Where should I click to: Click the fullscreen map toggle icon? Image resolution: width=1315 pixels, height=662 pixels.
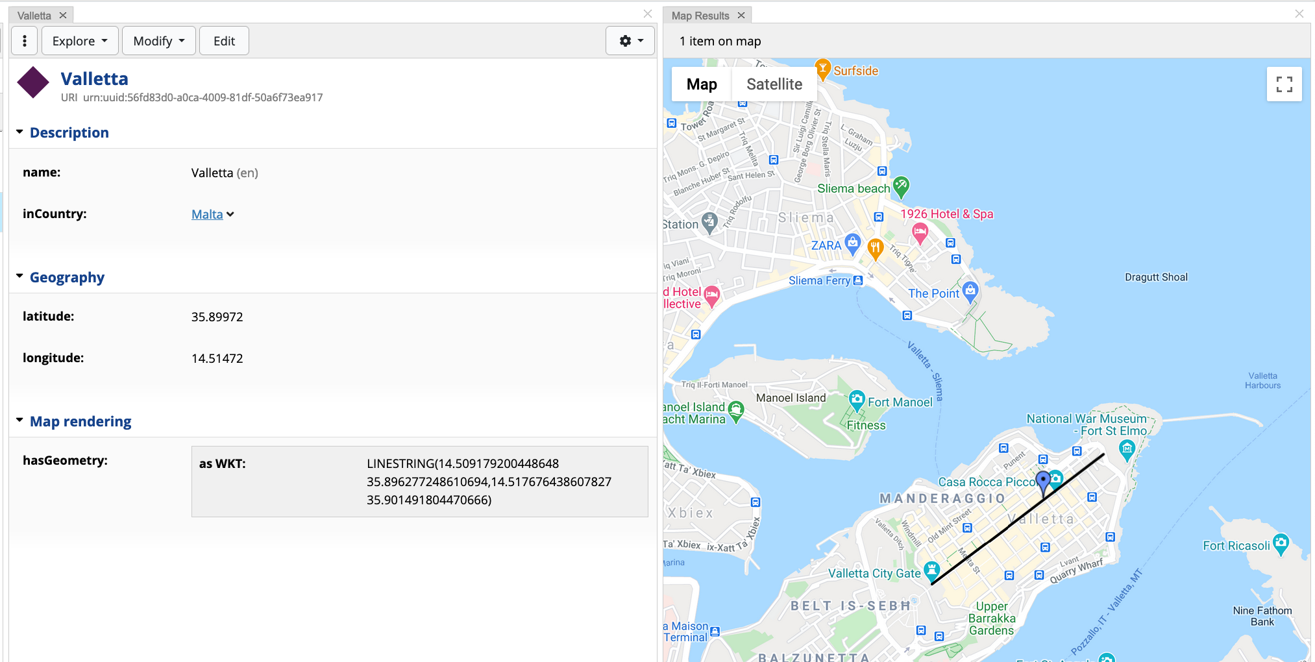[1284, 84]
